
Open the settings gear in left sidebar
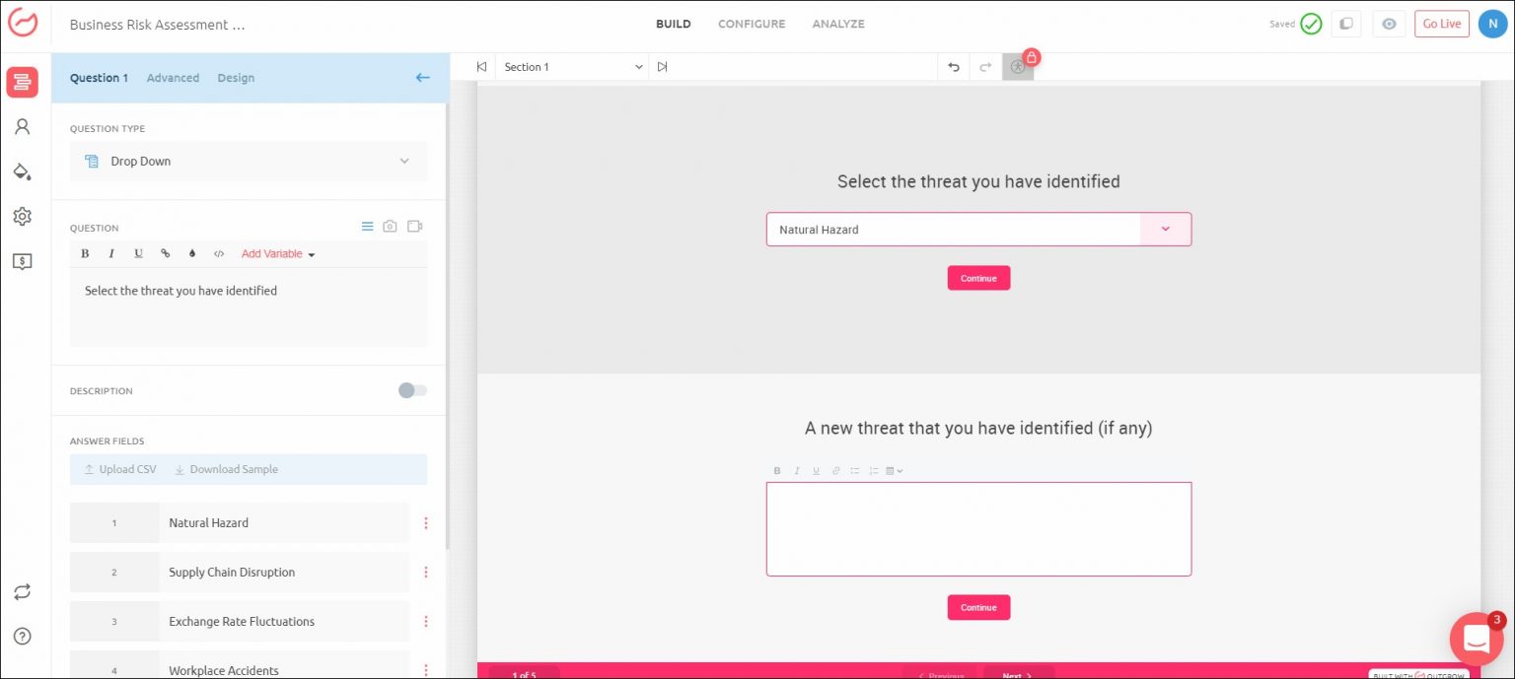click(x=22, y=217)
